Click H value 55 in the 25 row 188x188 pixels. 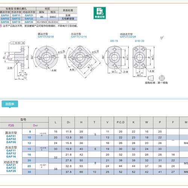(x=81, y=166)
